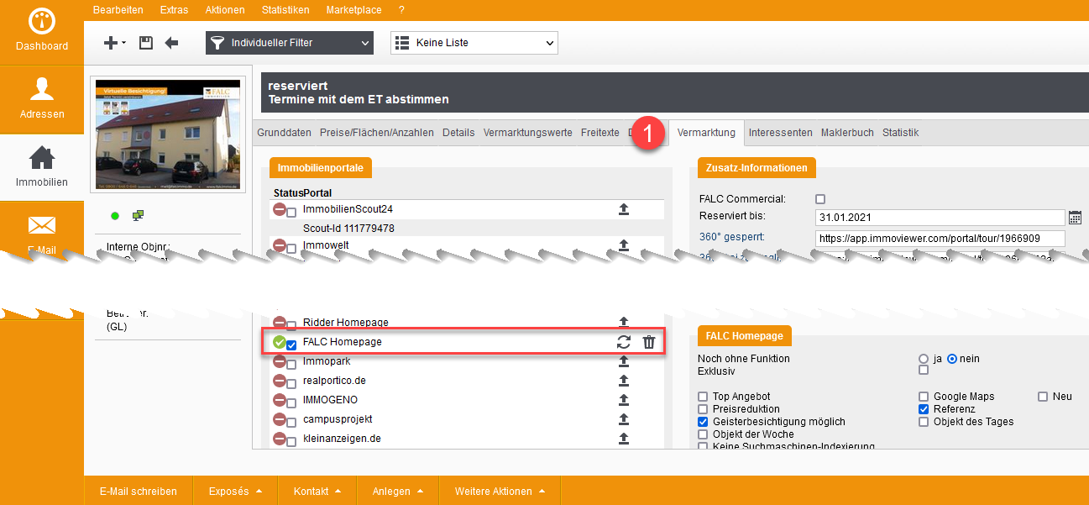
Task: Delete FALC Homepage portal entry via trash icon
Action: [x=649, y=342]
